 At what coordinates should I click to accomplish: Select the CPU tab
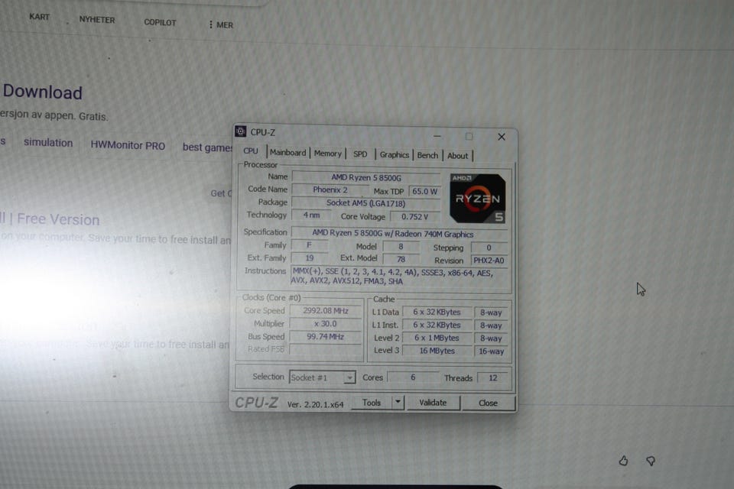pos(251,151)
